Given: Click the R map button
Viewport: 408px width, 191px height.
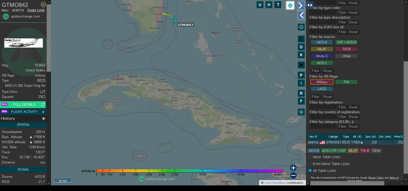Looking at the screenshot, I should pyautogui.click(x=301, y=93).
